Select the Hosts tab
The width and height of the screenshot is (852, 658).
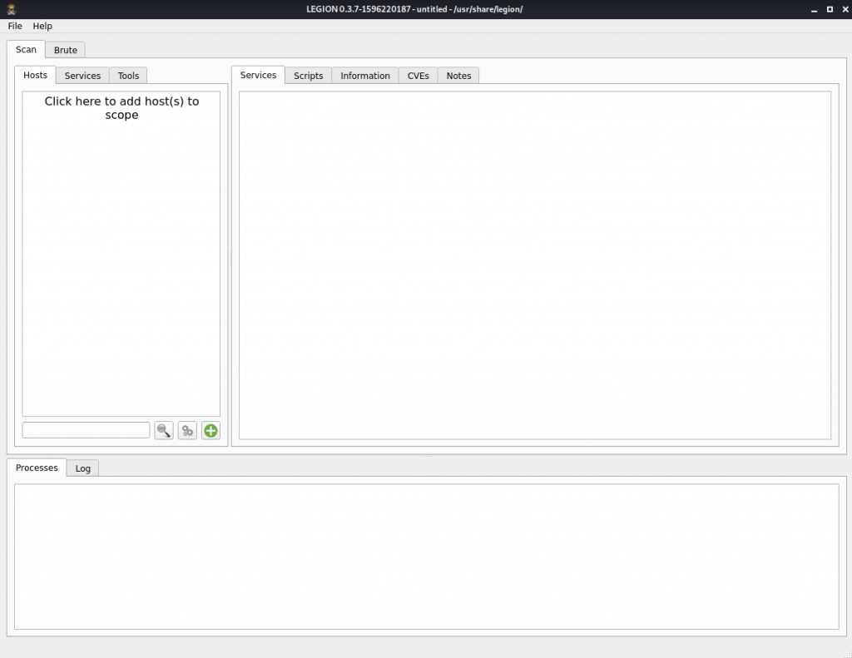coord(35,75)
